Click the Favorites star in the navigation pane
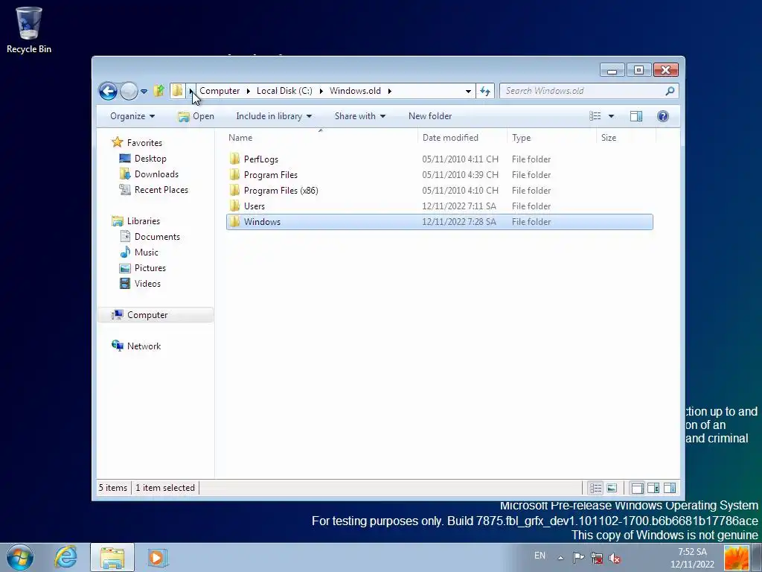The image size is (762, 572). tap(117, 142)
